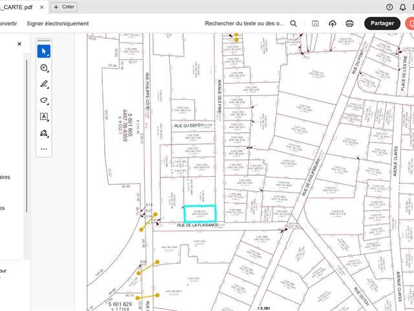Activate the freehand lasso drawing tool

pos(44,100)
